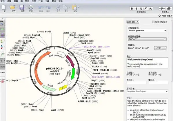Click the Paste clipboard icon
This screenshot has width=173, height=121.
(x=74, y=7)
